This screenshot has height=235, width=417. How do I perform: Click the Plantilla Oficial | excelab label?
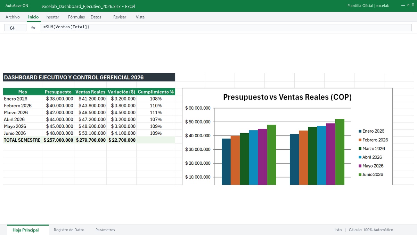point(368,6)
